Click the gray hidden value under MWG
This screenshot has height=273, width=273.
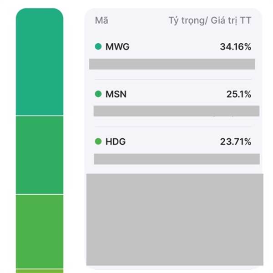click(172, 64)
